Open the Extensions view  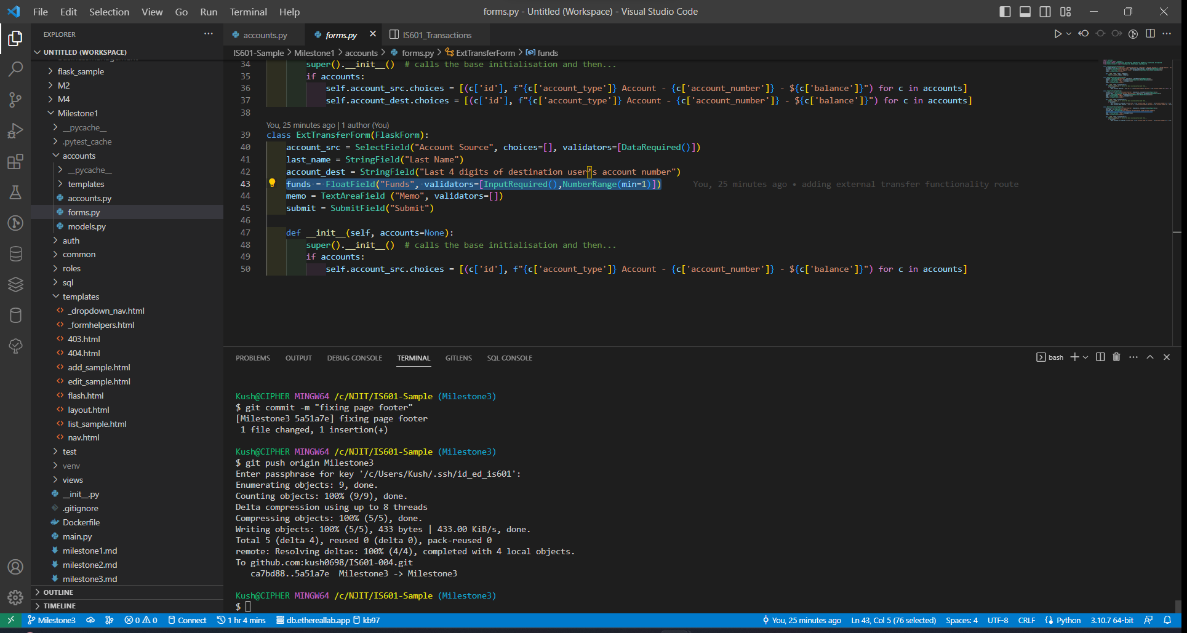pos(15,162)
